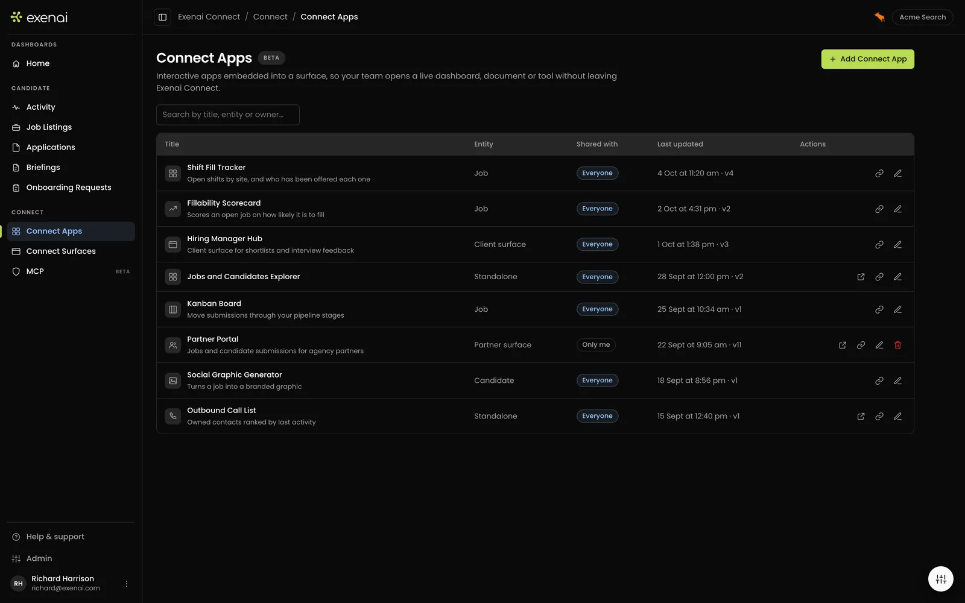Select Connect Surfaces in sidebar
The height and width of the screenshot is (603, 965).
[71, 251]
